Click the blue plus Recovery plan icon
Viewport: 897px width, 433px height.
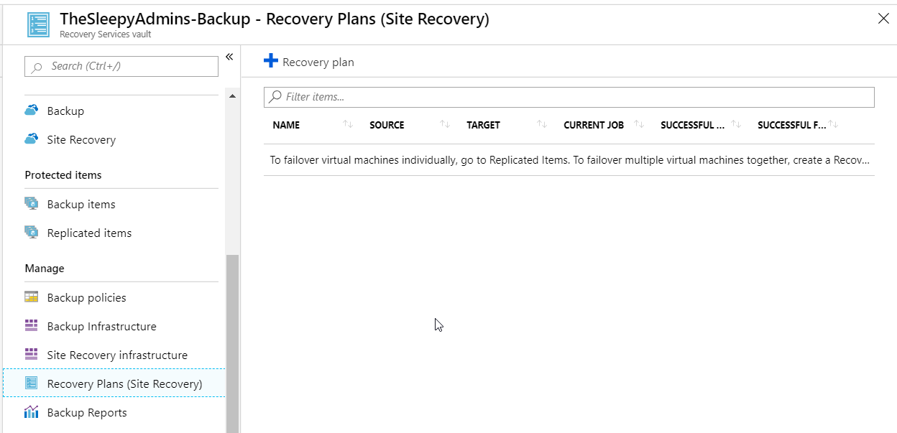pos(271,61)
